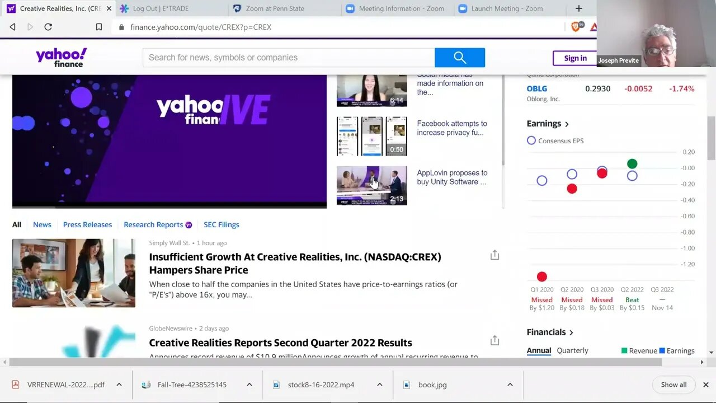Close the downloads bar
Screen dimensions: 716x403
705,385
